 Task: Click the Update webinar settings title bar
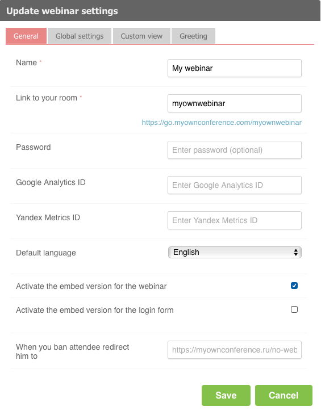click(x=160, y=11)
